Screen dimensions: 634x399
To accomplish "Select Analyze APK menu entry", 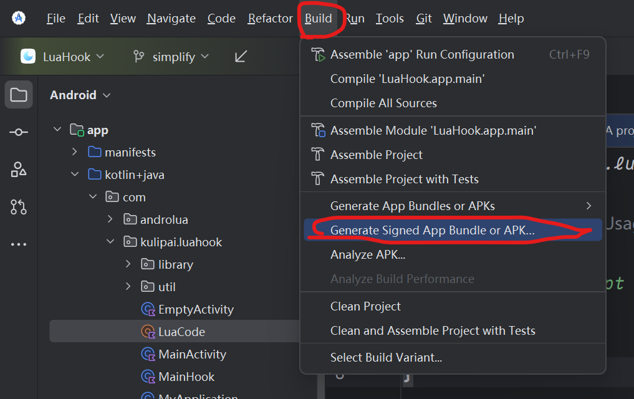I will pyautogui.click(x=368, y=254).
